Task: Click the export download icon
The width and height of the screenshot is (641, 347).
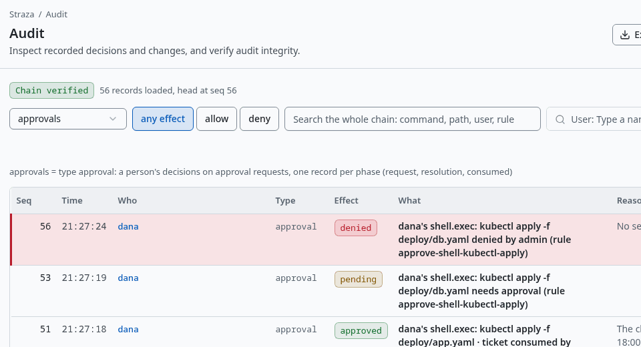Action: pos(625,35)
